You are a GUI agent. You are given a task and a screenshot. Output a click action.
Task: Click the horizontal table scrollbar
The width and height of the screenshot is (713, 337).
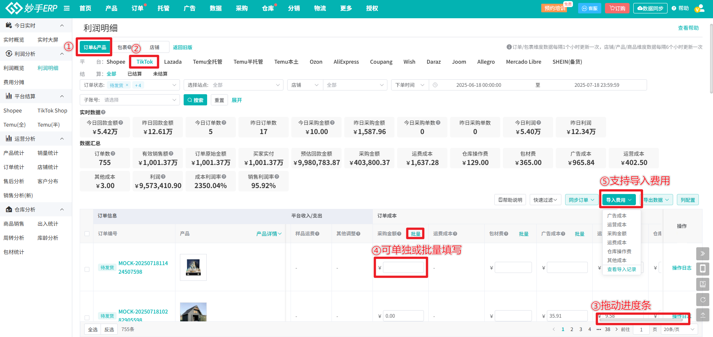tap(641, 320)
